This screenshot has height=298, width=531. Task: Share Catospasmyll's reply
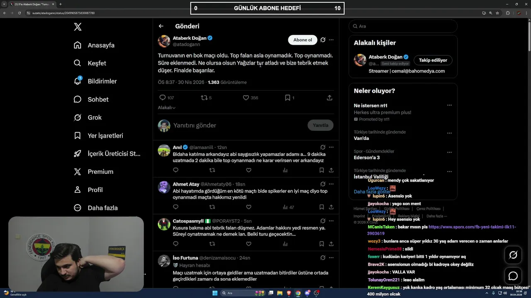(331, 244)
